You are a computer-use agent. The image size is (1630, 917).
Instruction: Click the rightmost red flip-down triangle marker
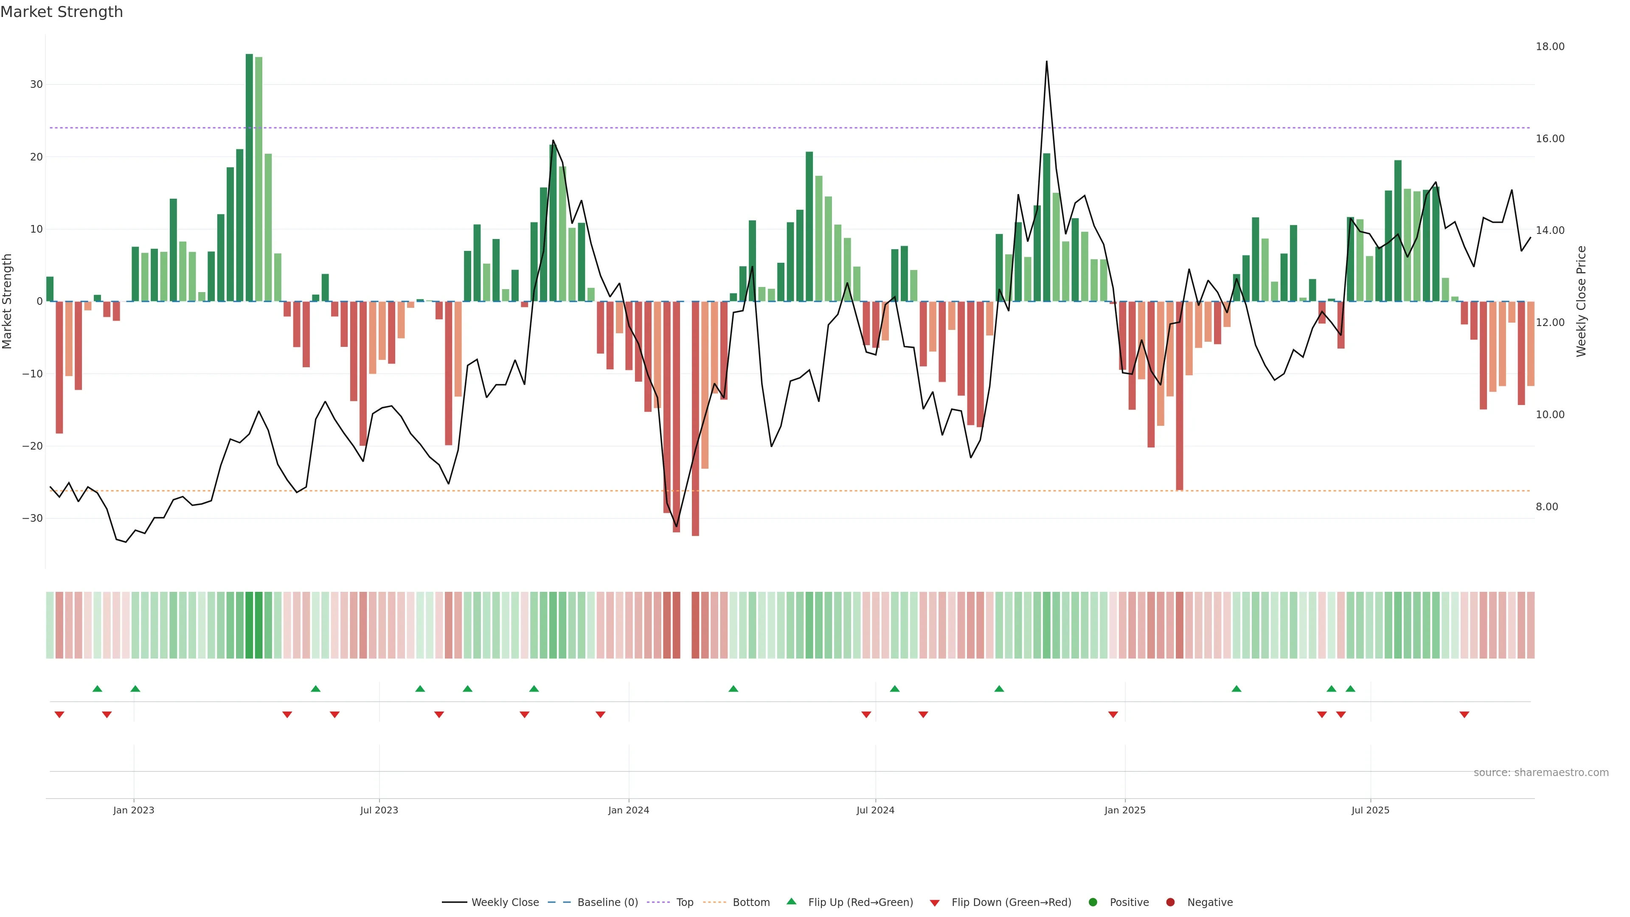click(x=1464, y=714)
